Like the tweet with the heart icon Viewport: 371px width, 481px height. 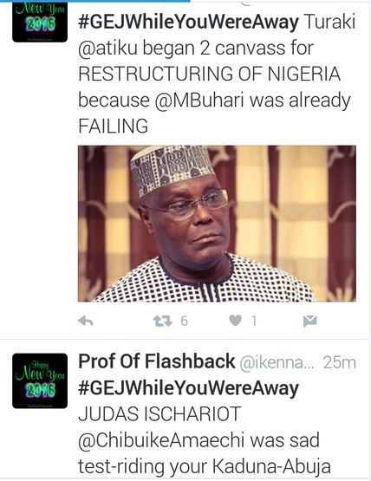236,321
